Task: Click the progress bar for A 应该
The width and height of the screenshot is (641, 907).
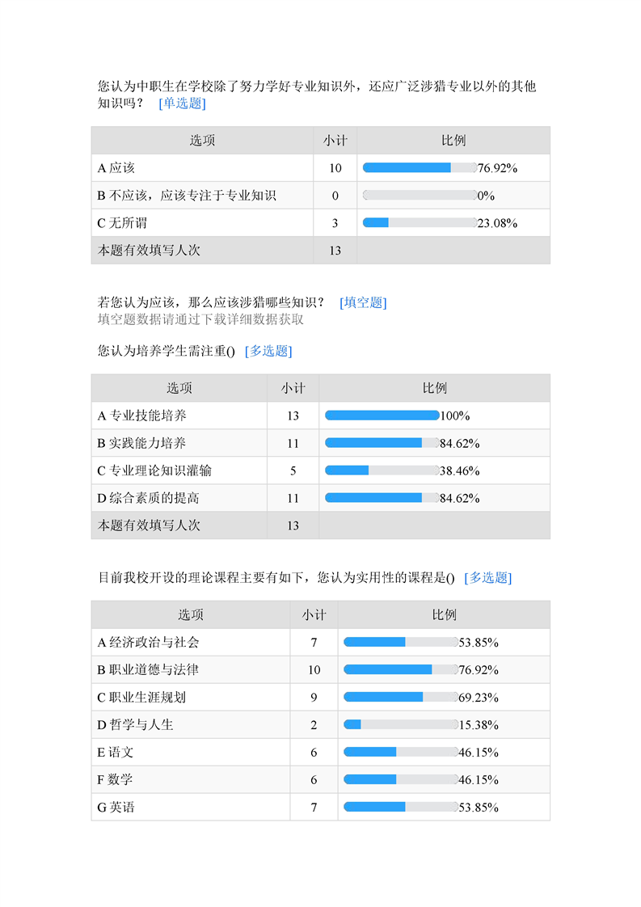Action: [419, 168]
